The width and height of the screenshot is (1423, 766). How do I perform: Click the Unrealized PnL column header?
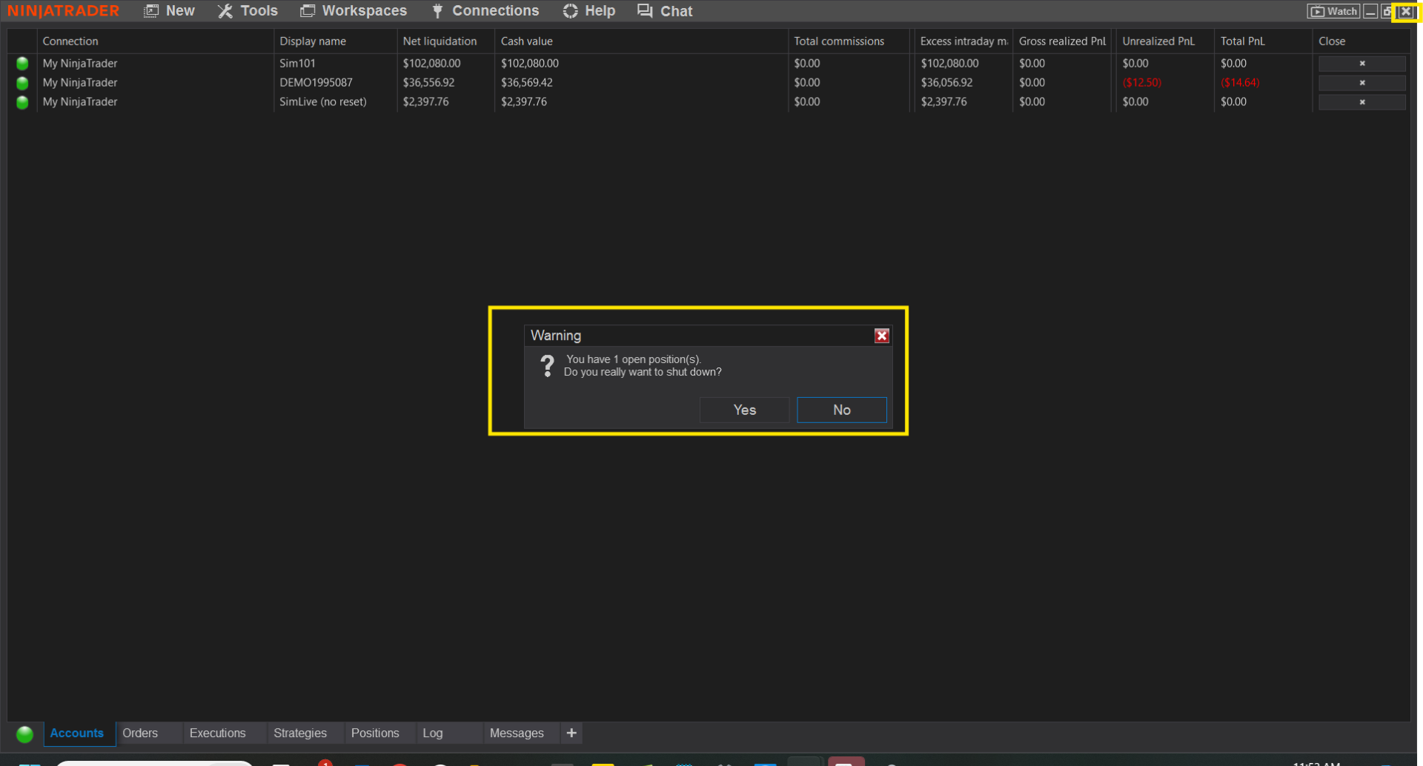pos(1165,41)
